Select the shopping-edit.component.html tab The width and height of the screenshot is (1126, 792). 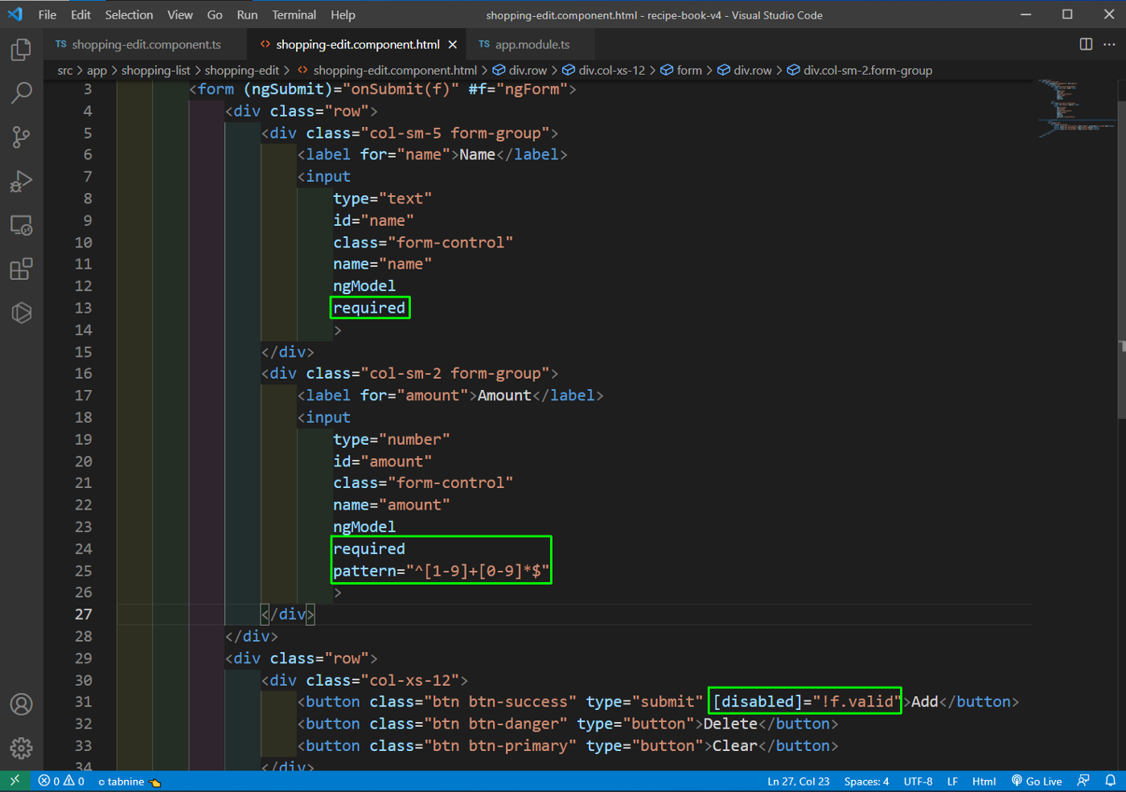pyautogui.click(x=357, y=44)
